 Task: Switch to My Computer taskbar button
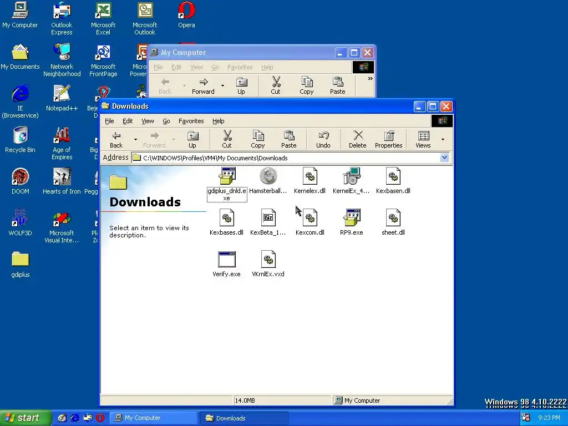[x=153, y=418]
